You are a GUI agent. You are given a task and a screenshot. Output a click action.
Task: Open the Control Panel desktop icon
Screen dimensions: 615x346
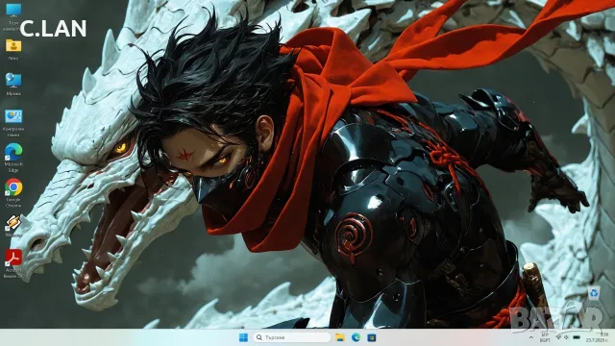[x=13, y=123]
